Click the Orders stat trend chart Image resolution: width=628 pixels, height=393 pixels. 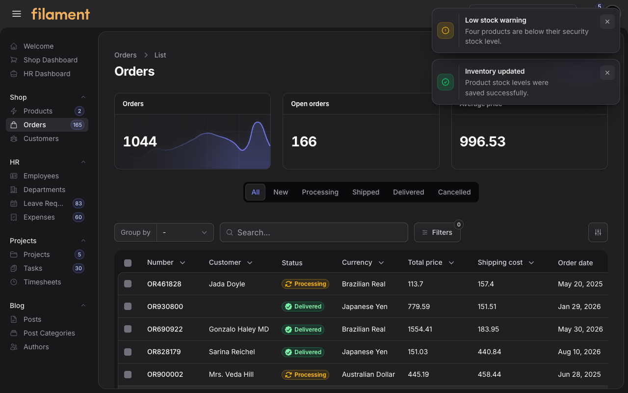click(x=192, y=142)
